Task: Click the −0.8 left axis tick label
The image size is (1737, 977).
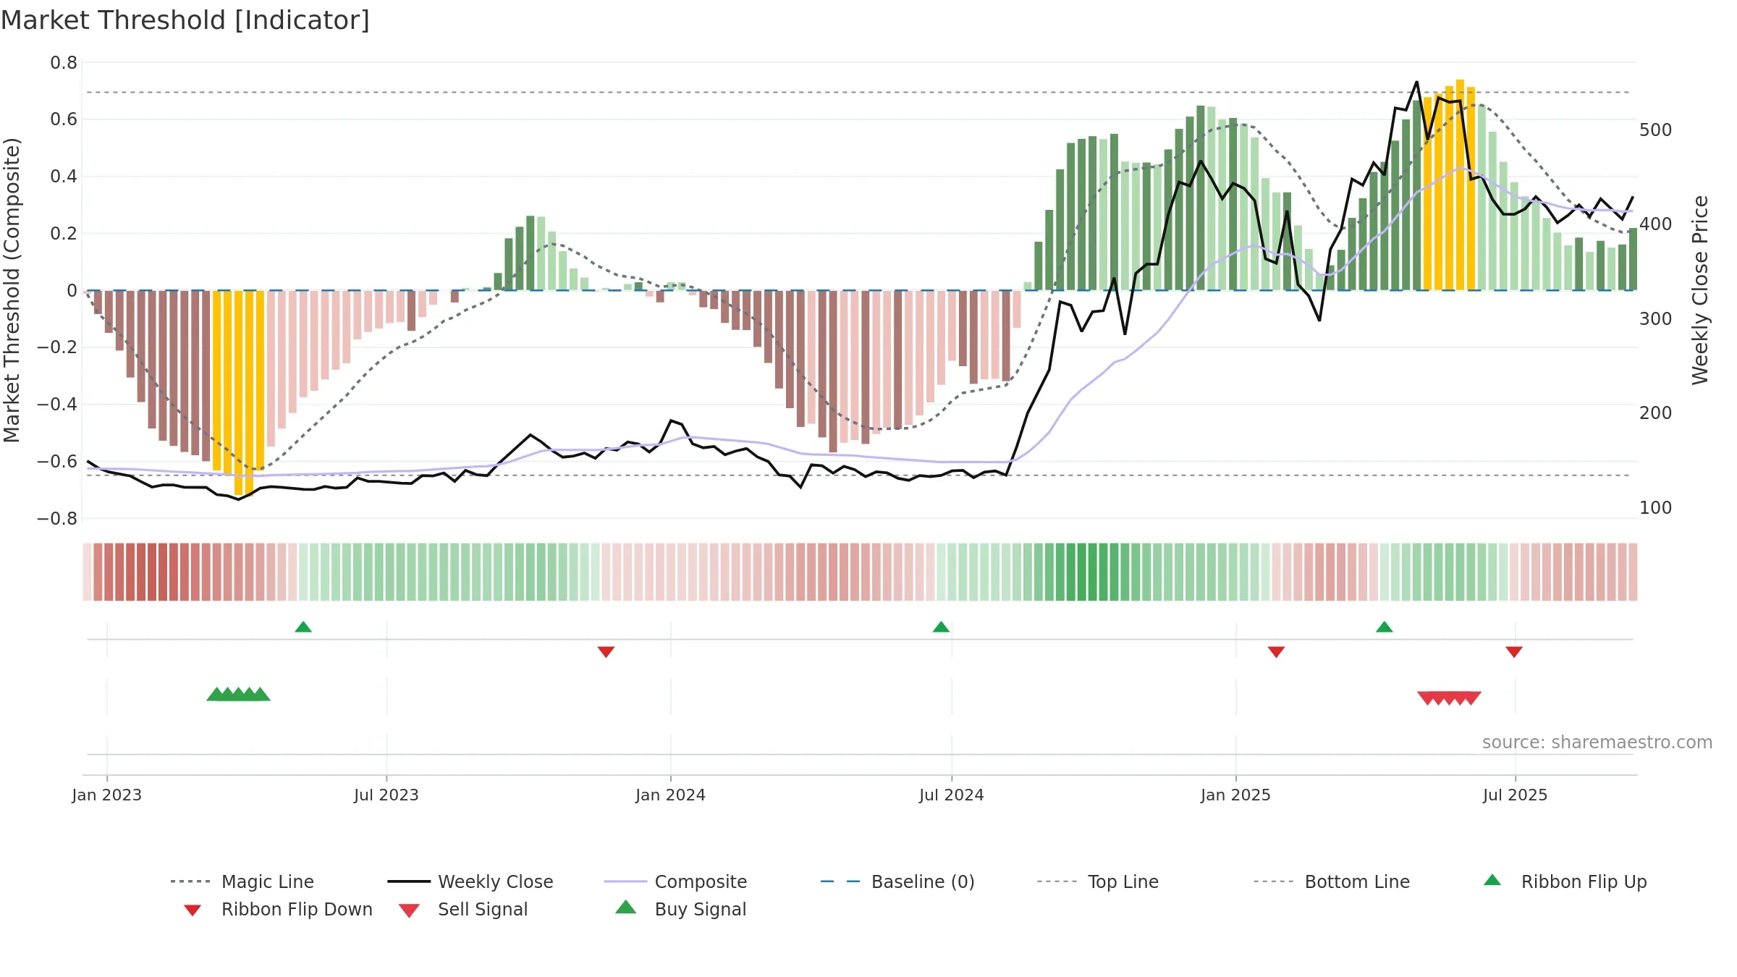Action: click(57, 519)
